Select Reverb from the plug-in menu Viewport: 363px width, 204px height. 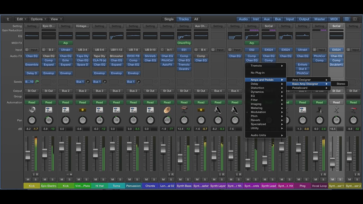point(255,120)
